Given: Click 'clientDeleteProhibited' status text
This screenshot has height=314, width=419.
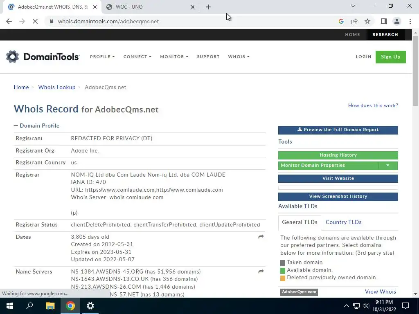Looking at the screenshot, I should pyautogui.click(x=101, y=224).
